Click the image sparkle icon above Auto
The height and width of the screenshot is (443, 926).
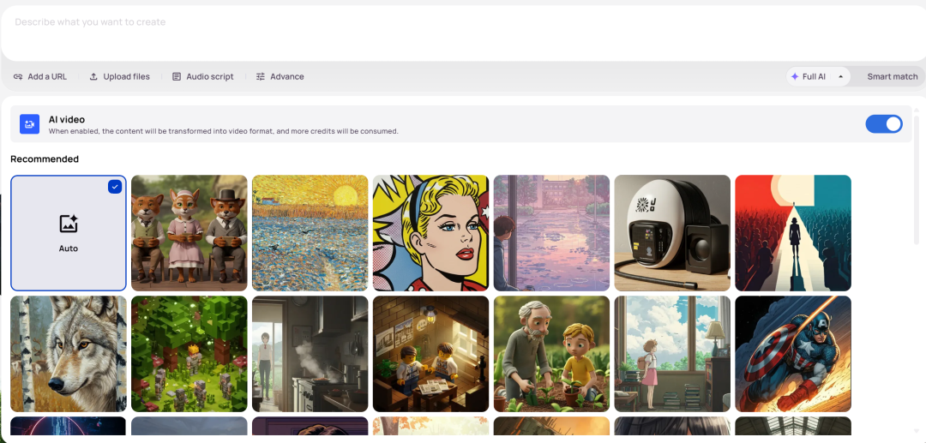(69, 224)
